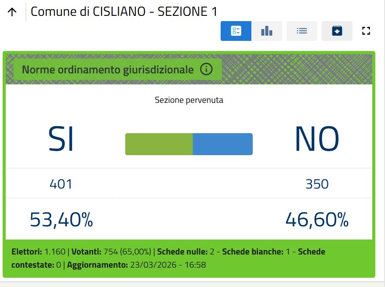Image resolution: width=385 pixels, height=287 pixels.
Task: Click the archive download button
Action: tap(337, 31)
